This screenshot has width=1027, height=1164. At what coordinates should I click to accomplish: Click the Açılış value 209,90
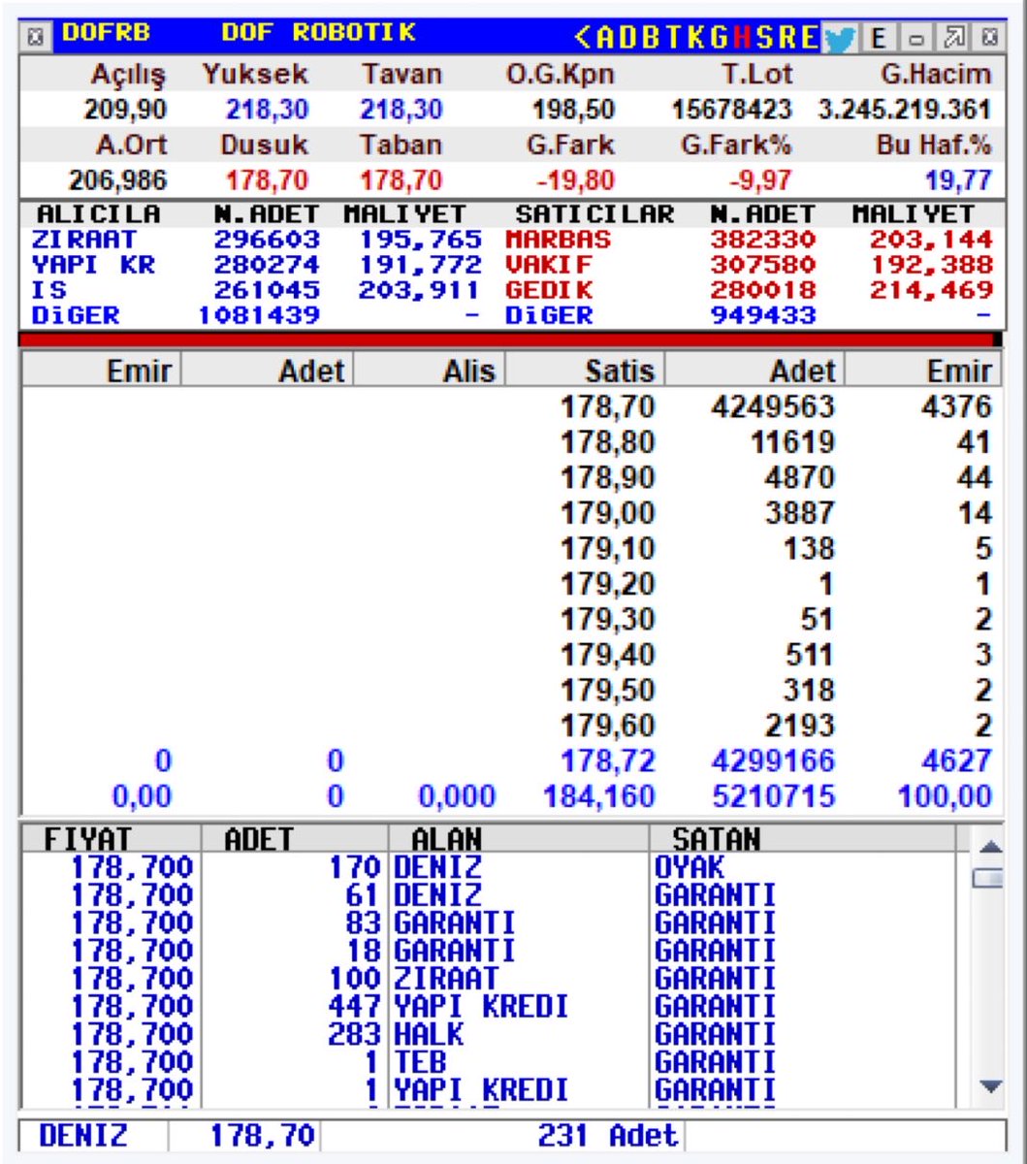tap(127, 110)
